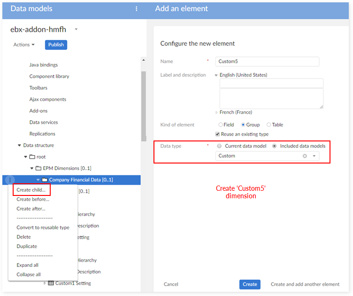The height and width of the screenshot is (296, 353).
Task: Toggle the Reuse an existing type checkbox
Action: [218, 134]
